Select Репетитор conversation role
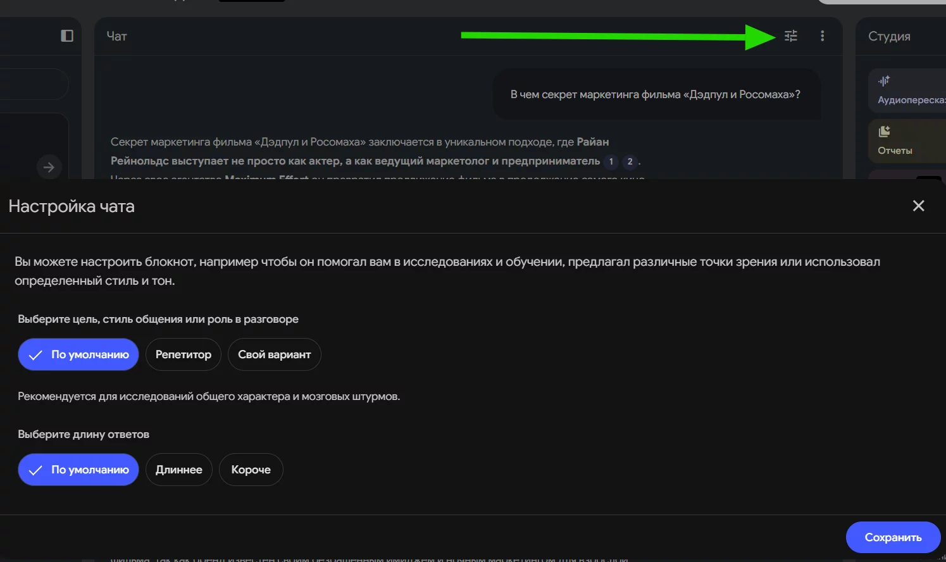The width and height of the screenshot is (946, 562). (x=184, y=354)
